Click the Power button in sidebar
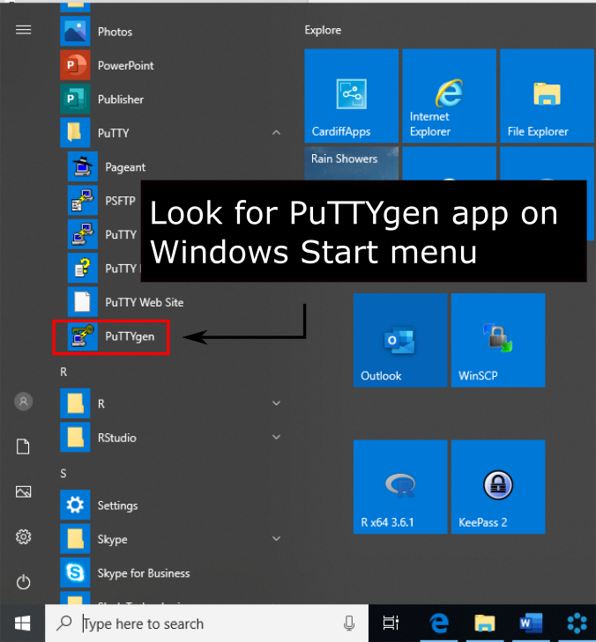 pos(24,582)
